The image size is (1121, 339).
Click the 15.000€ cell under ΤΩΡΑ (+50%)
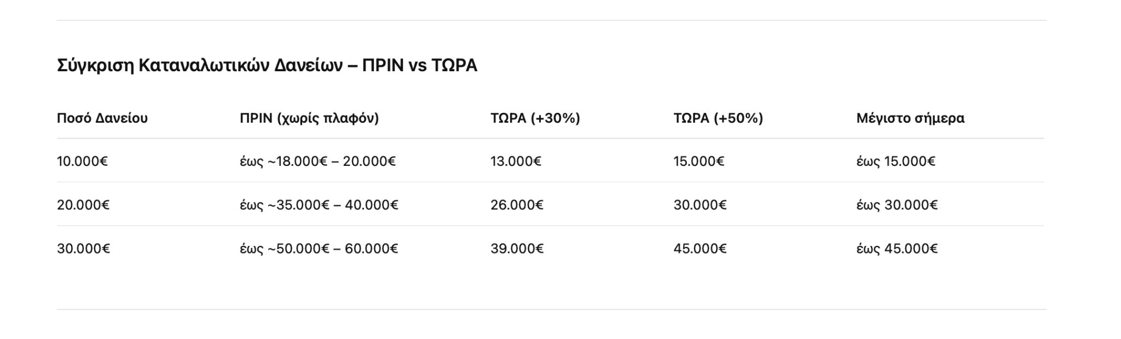[x=698, y=162]
